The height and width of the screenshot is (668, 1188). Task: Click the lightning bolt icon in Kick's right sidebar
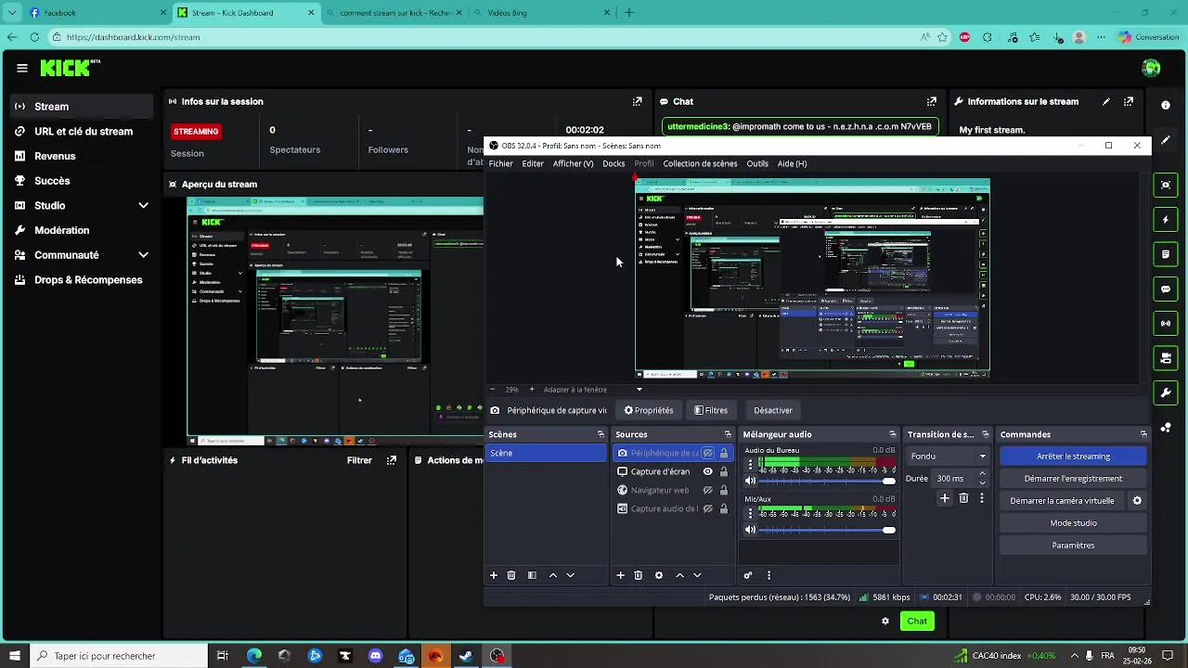click(1166, 220)
